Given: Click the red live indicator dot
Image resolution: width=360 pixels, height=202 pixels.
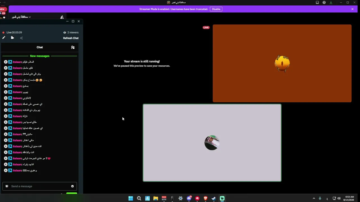Looking at the screenshot, I should pyautogui.click(x=3, y=33).
